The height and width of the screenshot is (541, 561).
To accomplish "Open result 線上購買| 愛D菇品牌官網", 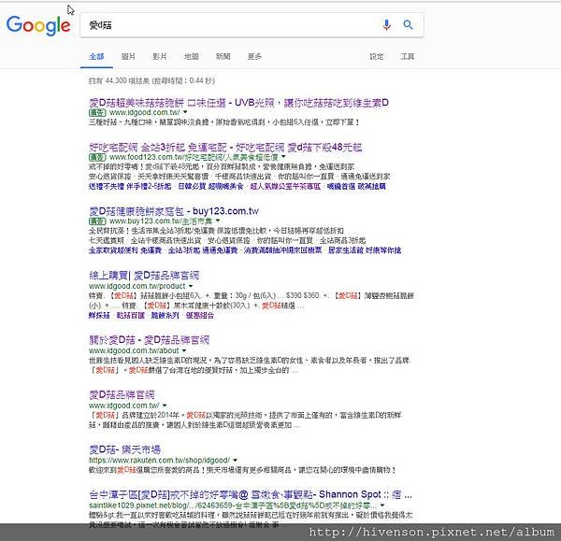I will click(x=144, y=276).
